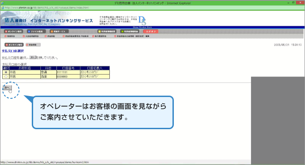Click account number 9999999 cell
The image size is (305, 165).
tap(68, 77)
